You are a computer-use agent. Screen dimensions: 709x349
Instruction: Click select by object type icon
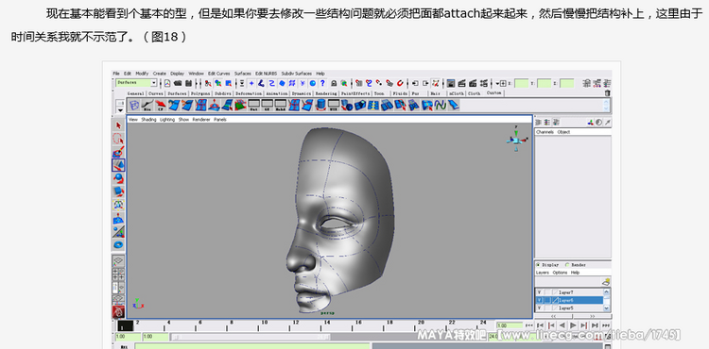coord(218,83)
